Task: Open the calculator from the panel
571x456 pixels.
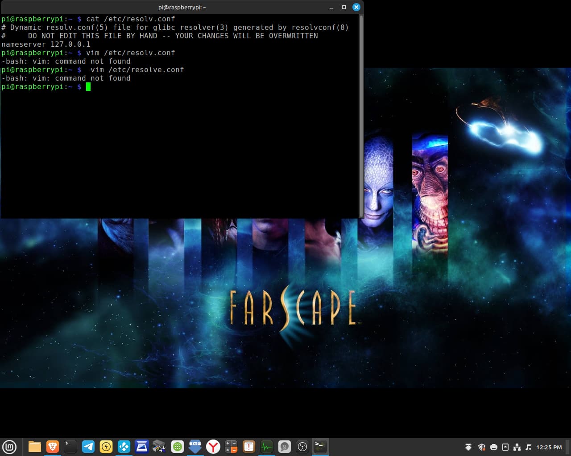Action: 231,447
